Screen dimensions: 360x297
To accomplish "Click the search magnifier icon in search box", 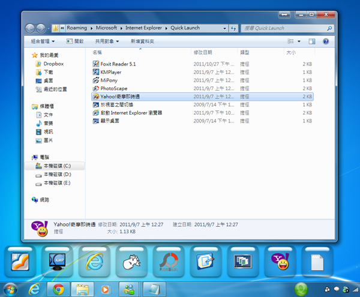I will (329, 28).
